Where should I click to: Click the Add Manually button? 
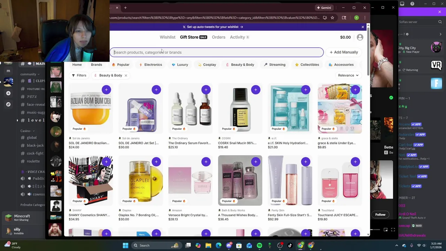tap(344, 52)
